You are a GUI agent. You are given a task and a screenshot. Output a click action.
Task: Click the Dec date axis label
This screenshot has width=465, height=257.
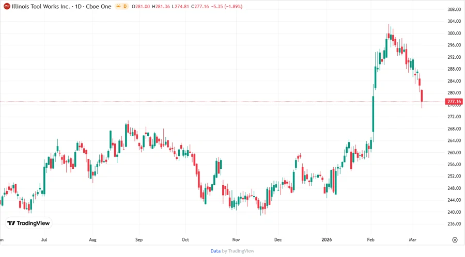coord(278,239)
